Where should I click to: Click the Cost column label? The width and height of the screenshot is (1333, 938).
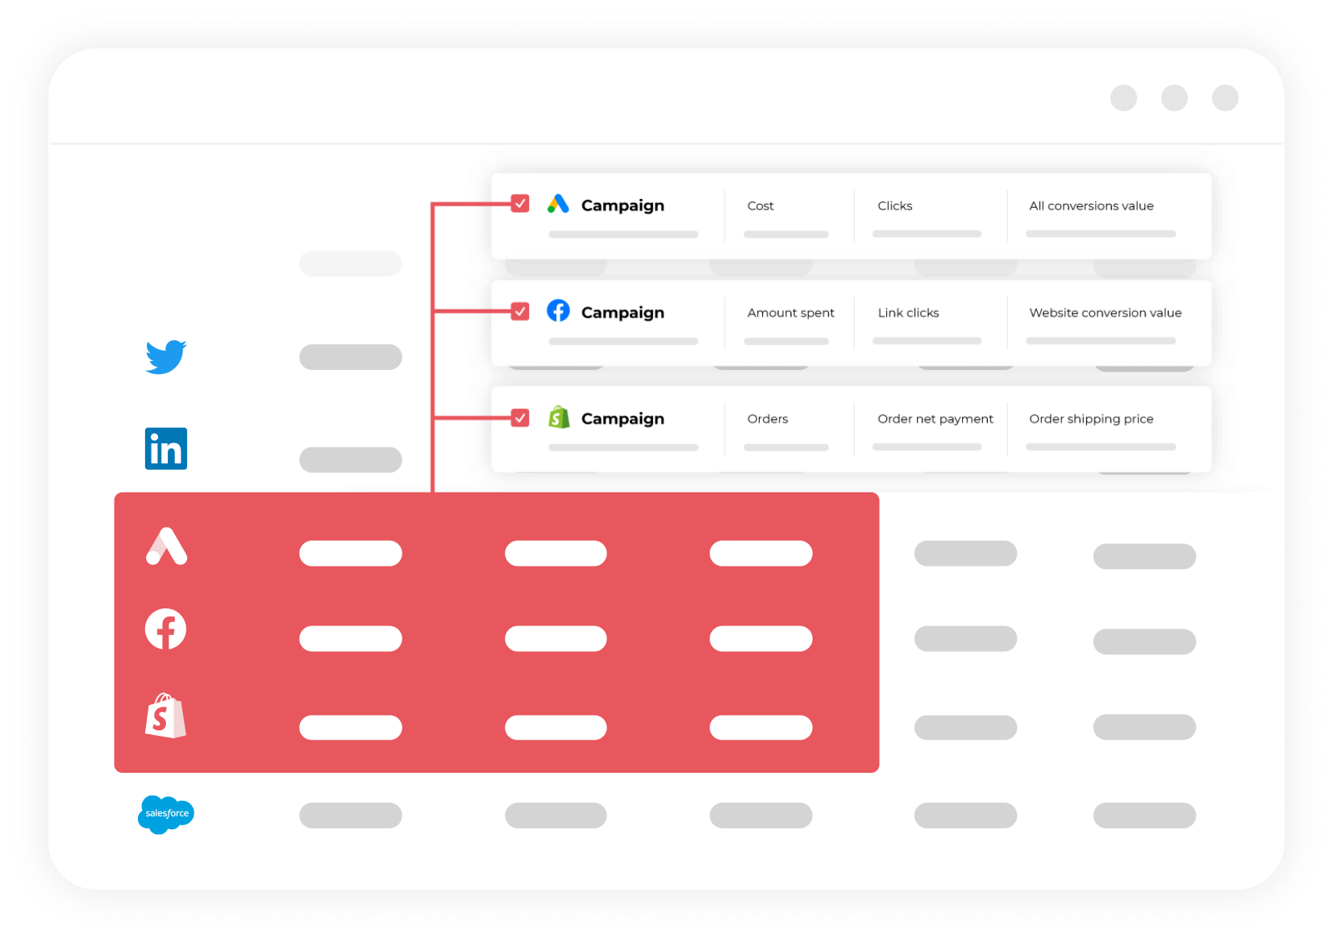760,206
